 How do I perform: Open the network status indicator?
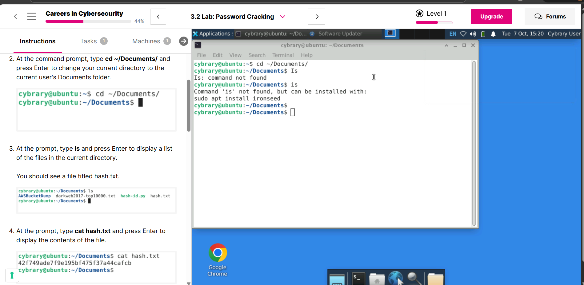pos(463,34)
